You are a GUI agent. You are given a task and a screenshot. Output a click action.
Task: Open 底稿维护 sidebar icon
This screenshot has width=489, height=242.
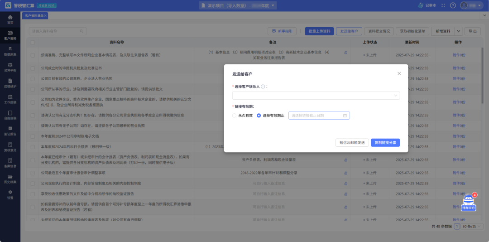(10, 81)
